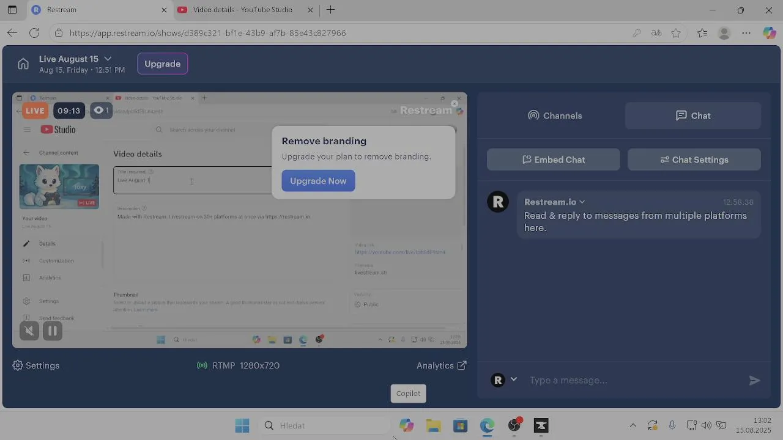Screen dimensions: 783x440
Task: Click the viewer count eye badge
Action: coord(101,111)
